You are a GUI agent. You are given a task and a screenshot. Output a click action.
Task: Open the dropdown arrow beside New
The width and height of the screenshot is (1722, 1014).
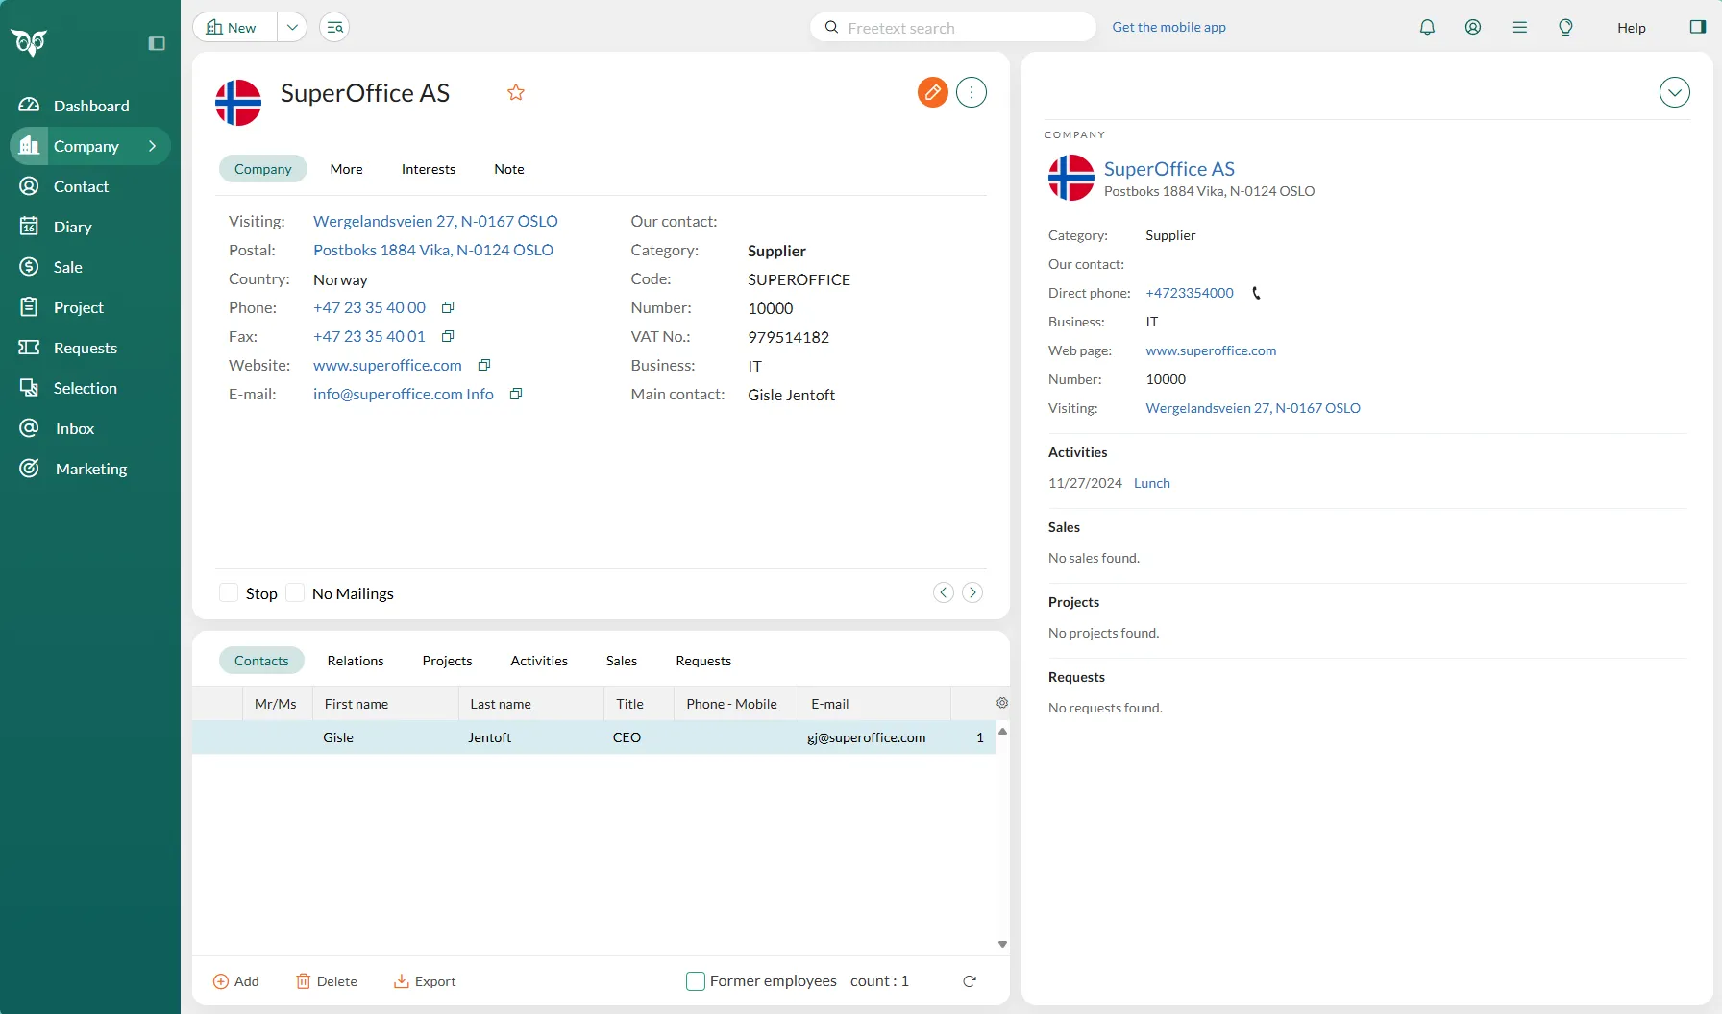(x=292, y=27)
